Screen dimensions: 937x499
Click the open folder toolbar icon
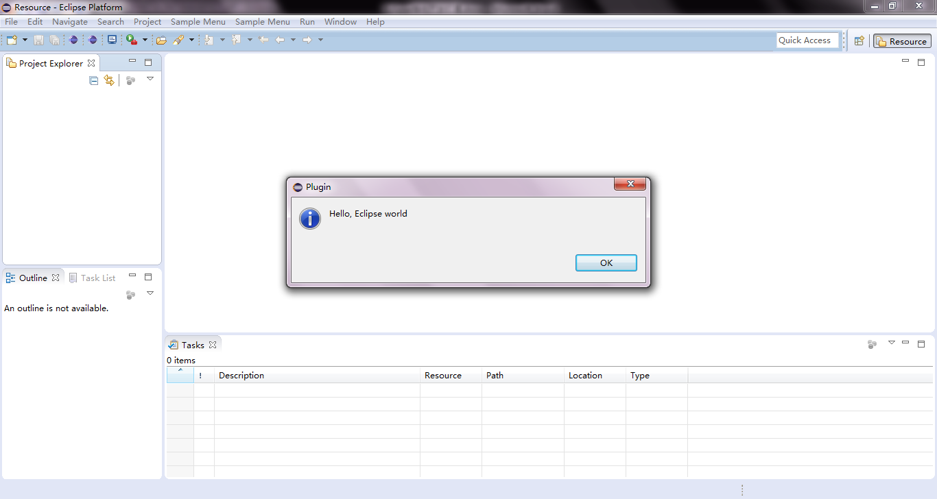click(x=161, y=40)
